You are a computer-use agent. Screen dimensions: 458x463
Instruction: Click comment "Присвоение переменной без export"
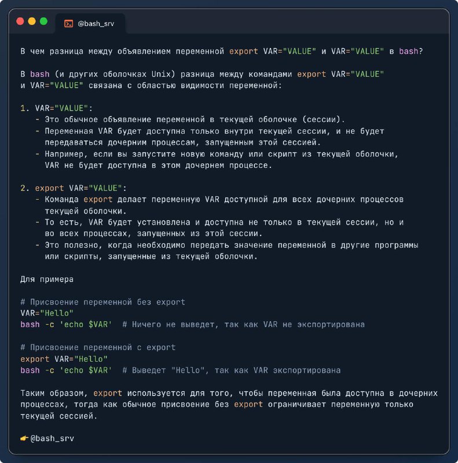103,302
